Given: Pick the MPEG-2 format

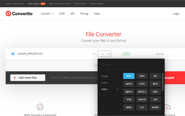Looking at the screenshot, I should pos(142,92).
